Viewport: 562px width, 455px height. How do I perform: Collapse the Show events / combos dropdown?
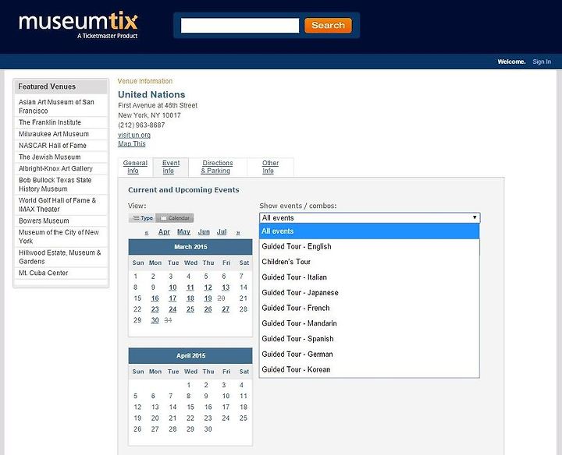pos(369,217)
